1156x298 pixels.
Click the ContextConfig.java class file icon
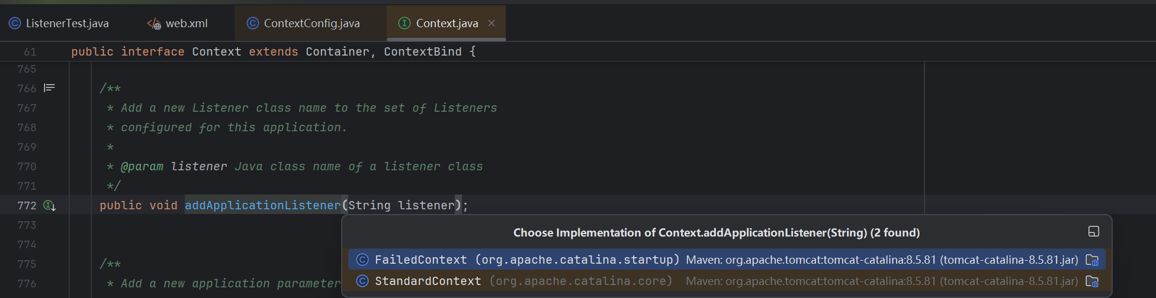pos(253,23)
